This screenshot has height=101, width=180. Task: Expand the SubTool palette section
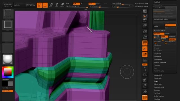coord(157,2)
